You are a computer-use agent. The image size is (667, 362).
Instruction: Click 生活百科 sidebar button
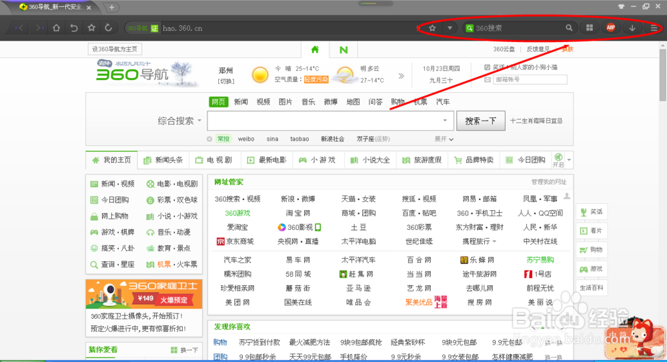coord(591,288)
